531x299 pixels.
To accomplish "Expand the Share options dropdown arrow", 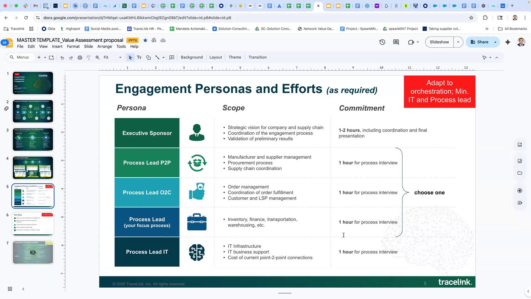I will tap(495, 42).
